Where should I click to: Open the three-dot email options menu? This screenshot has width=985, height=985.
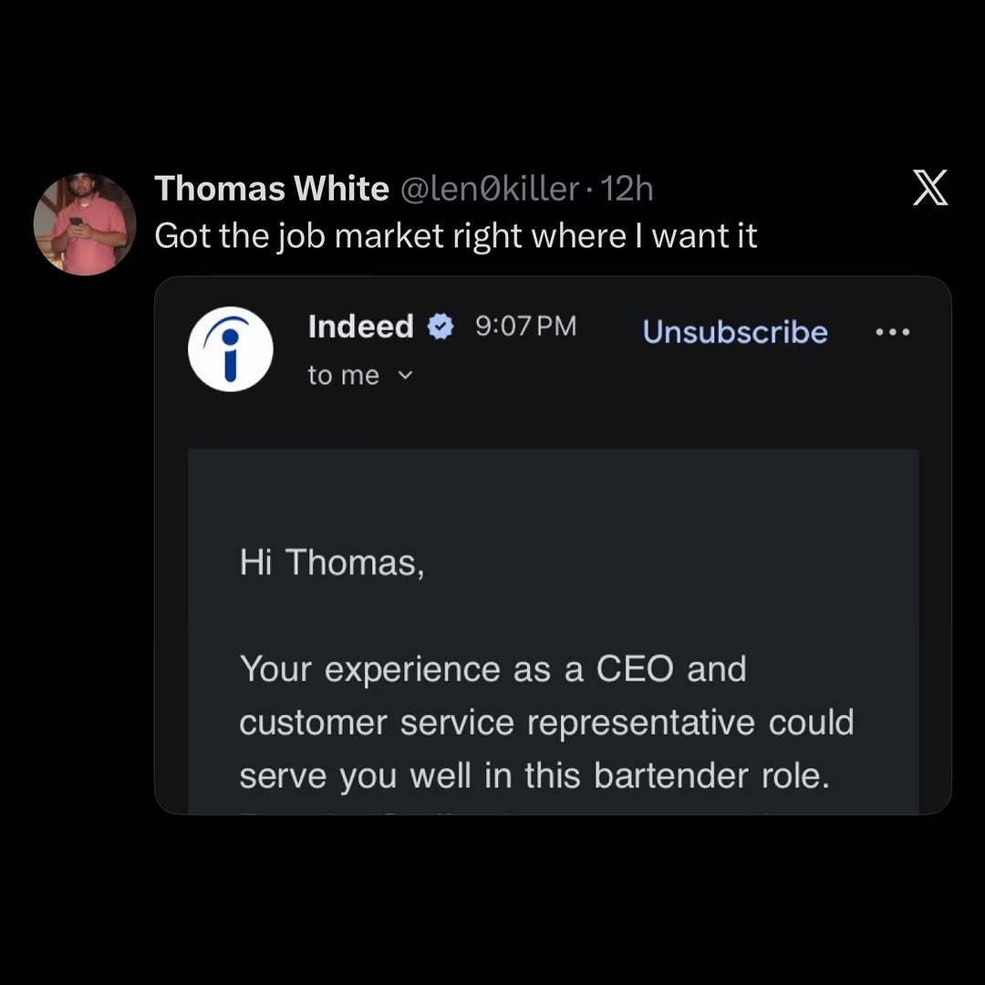(x=892, y=332)
